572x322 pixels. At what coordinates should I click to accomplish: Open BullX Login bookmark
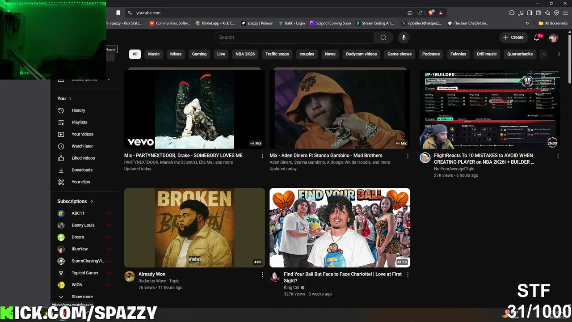[291, 23]
